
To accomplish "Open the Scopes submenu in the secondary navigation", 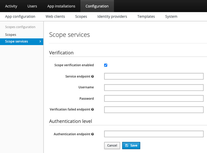I will (81, 16).
